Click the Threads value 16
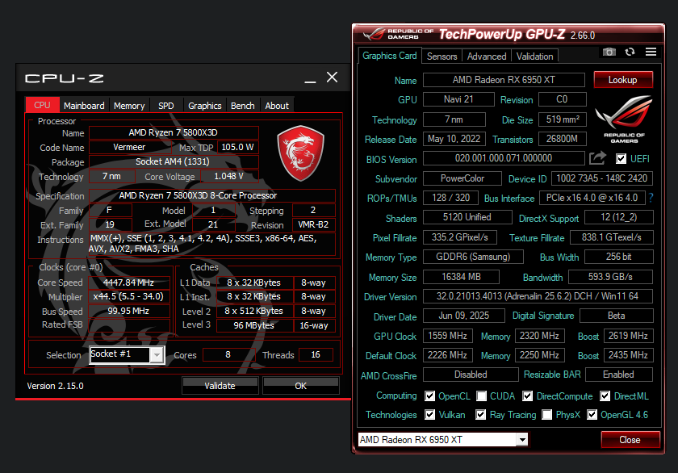Image resolution: width=678 pixels, height=473 pixels. pyautogui.click(x=316, y=354)
